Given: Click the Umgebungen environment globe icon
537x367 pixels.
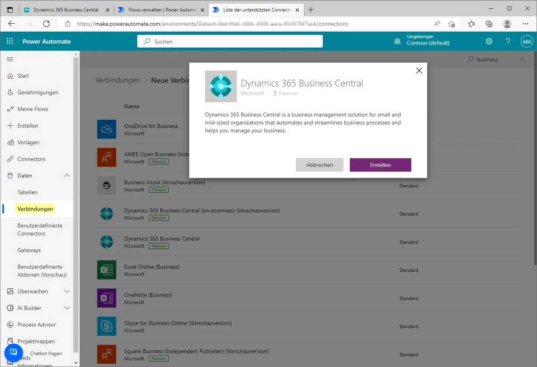Looking at the screenshot, I should 397,41.
